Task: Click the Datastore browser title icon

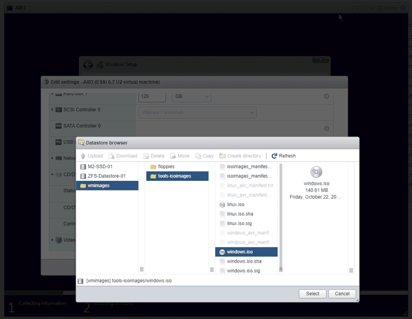Action: pyautogui.click(x=81, y=143)
